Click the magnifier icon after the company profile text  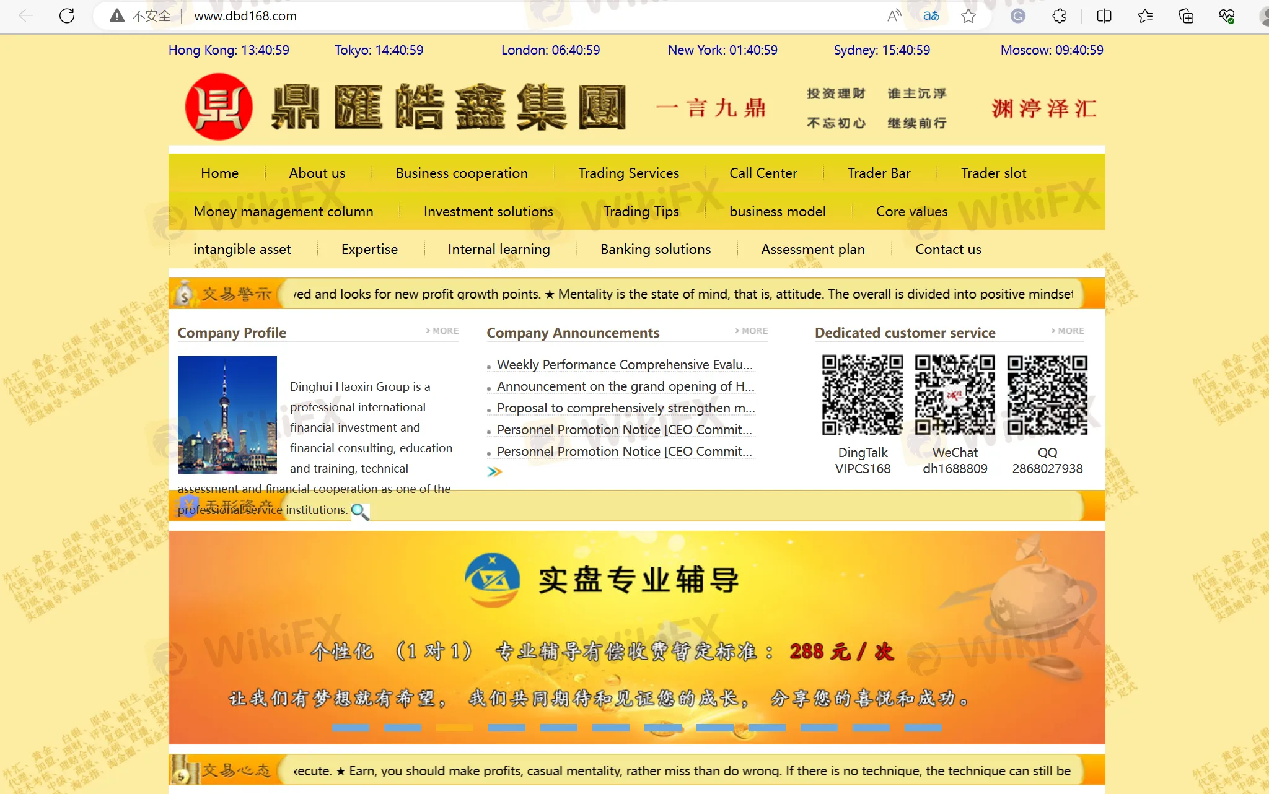360,512
